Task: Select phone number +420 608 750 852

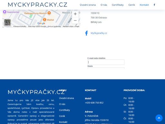Action: pos(94,103)
